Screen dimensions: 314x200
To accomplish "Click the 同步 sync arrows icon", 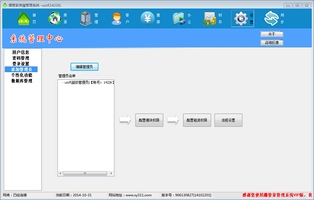I will 272,18.
